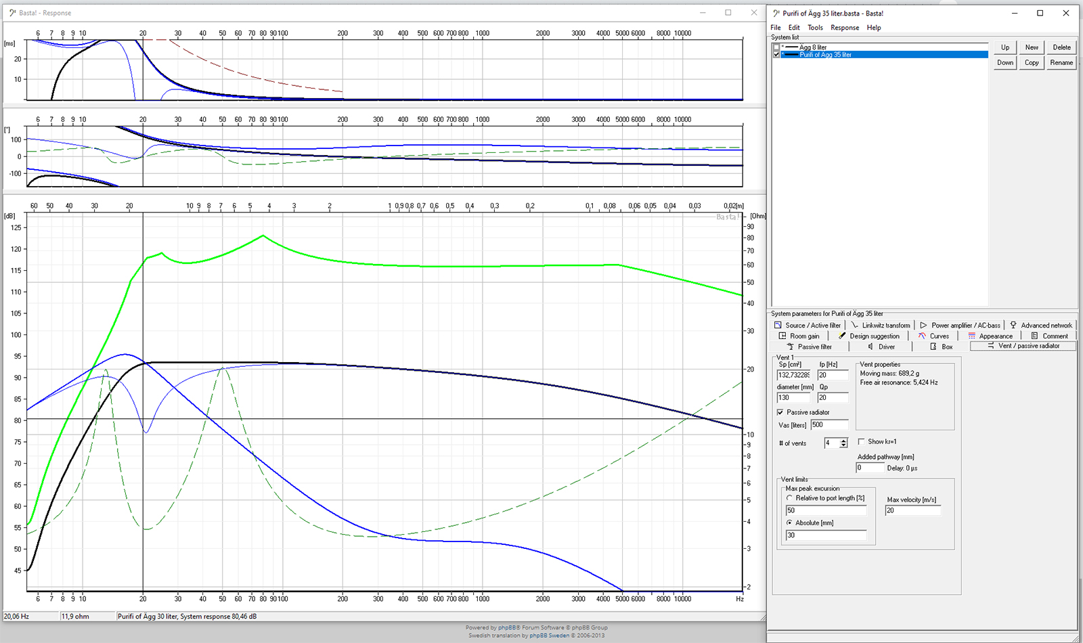Image resolution: width=1083 pixels, height=643 pixels.
Task: Click the fp [Hz] input field
Action: coord(833,375)
